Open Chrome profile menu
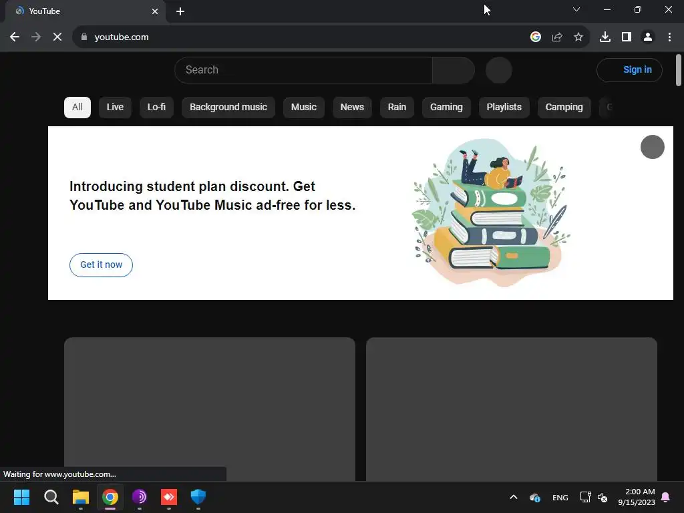 [x=648, y=37]
